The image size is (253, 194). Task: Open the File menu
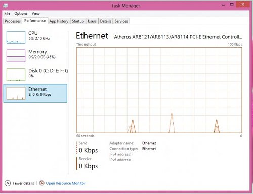[x=7, y=13]
